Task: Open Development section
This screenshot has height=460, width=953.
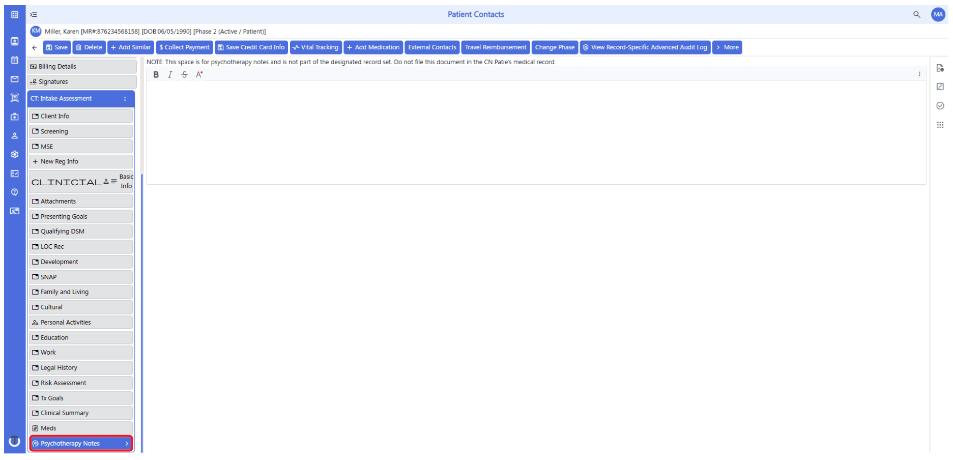Action: pos(81,262)
